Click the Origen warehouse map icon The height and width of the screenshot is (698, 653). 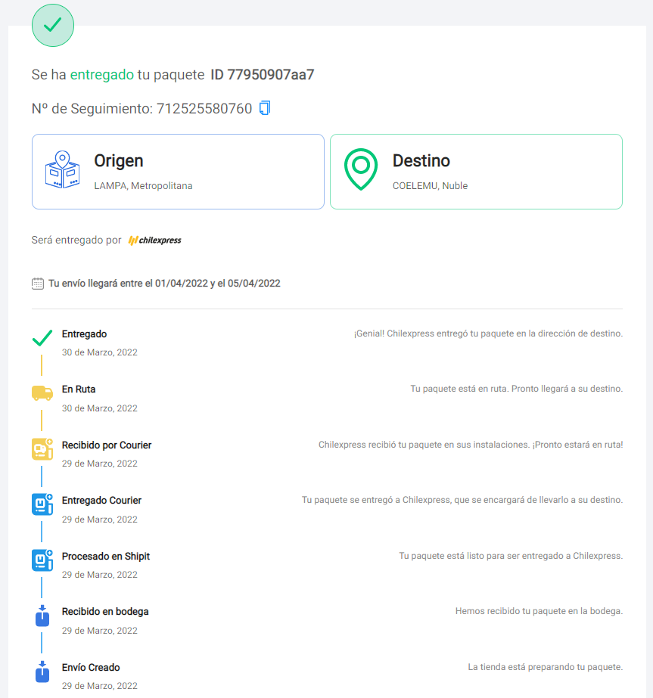(62, 169)
